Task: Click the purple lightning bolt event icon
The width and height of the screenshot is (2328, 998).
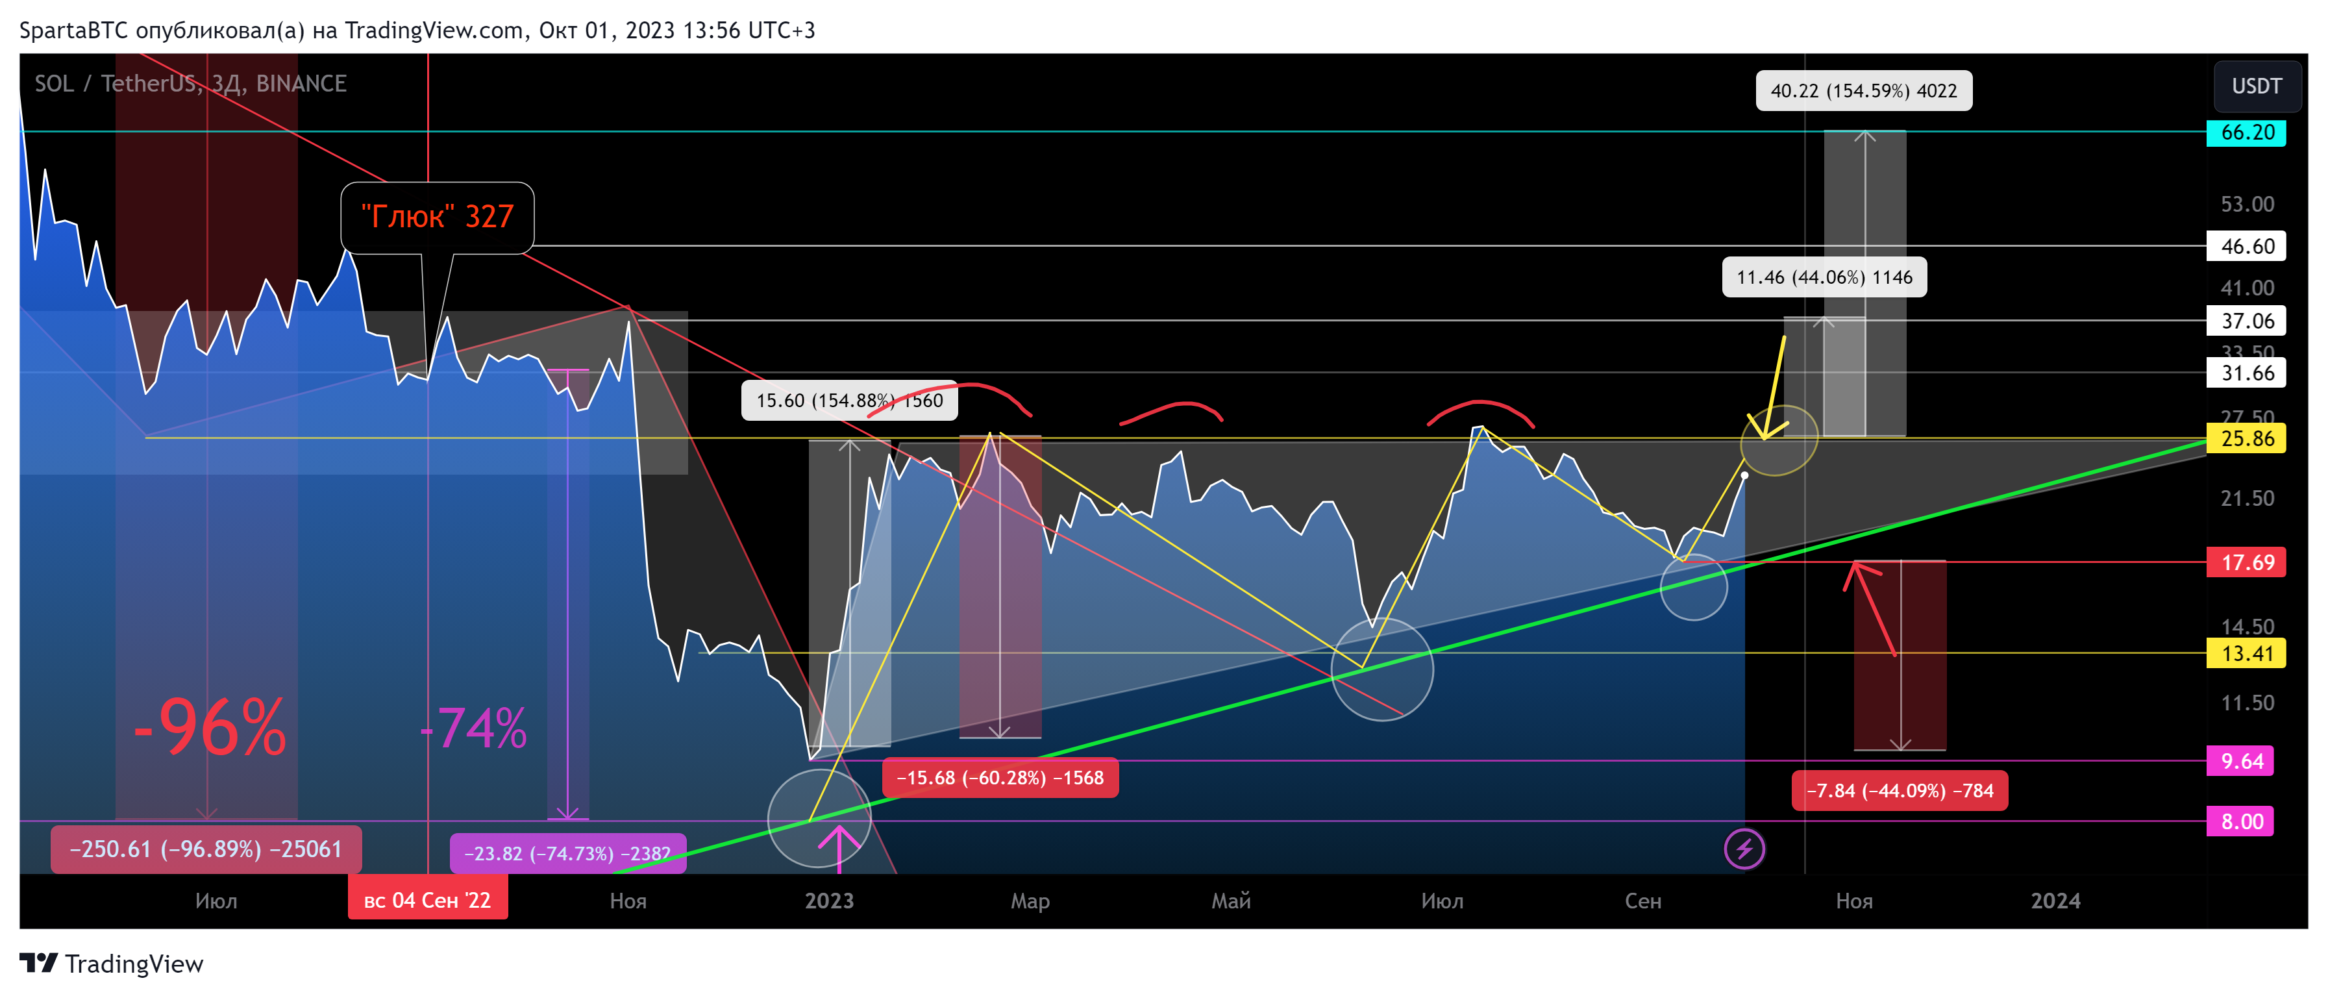Action: (1743, 849)
